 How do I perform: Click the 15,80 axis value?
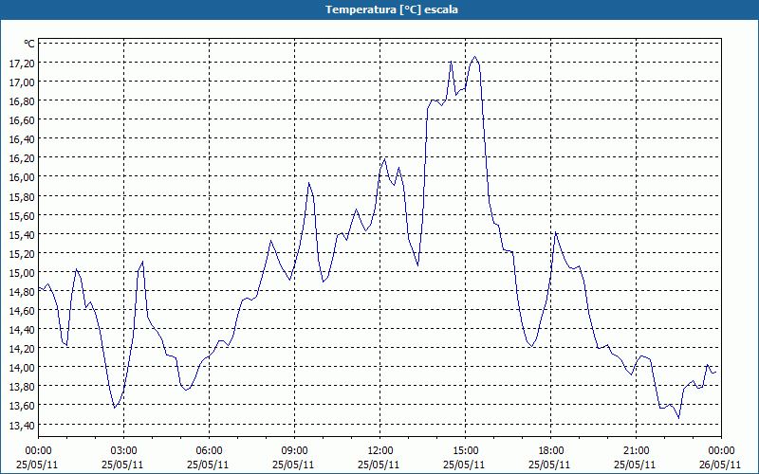22,196
